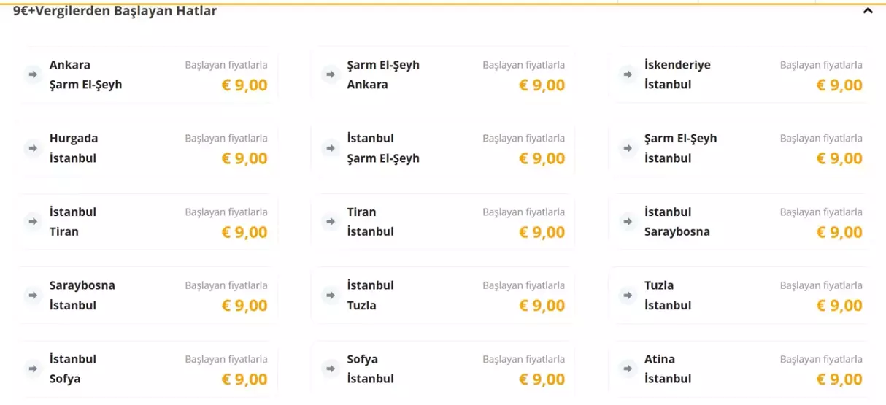The image size is (886, 405).
Task: Click arrow icon beside Tuzla to İstanbul route
Action: tap(628, 295)
